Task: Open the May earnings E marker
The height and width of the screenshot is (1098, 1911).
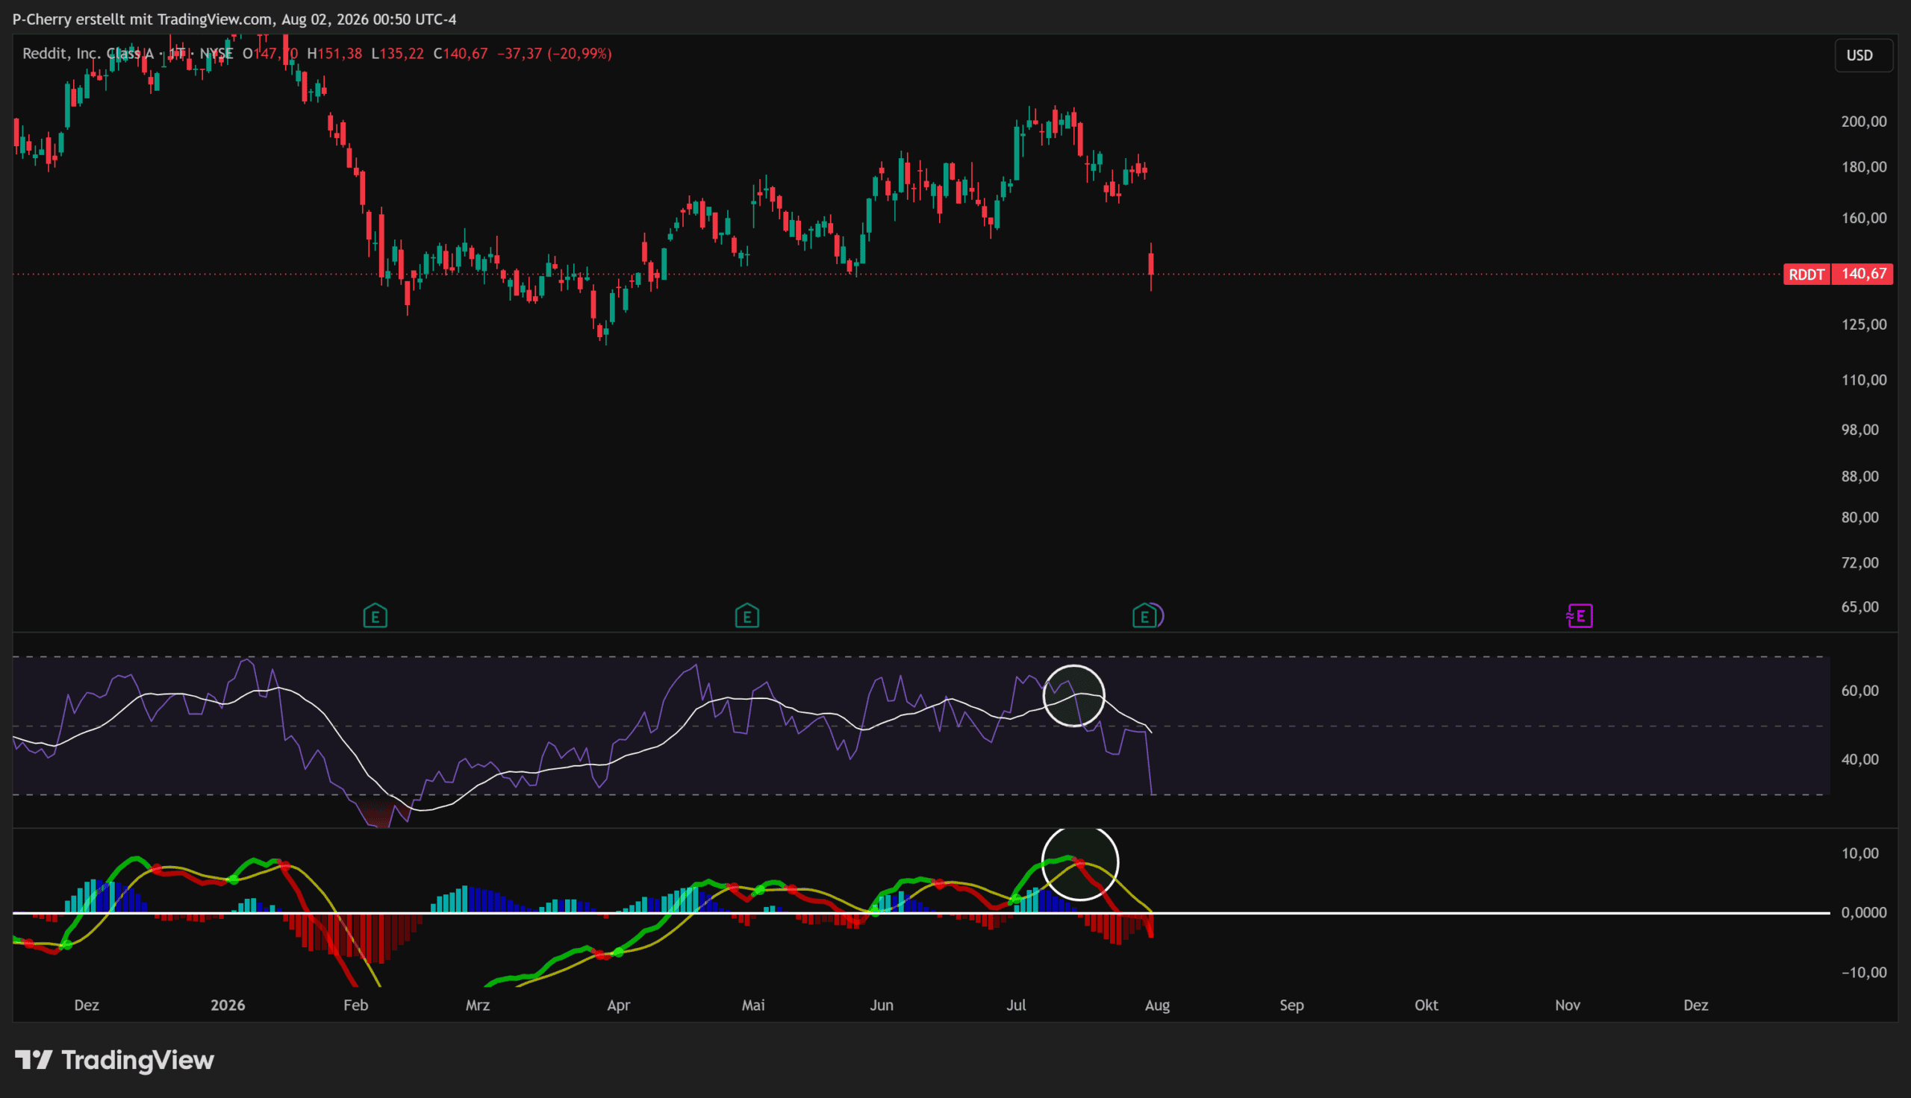Action: point(747,616)
